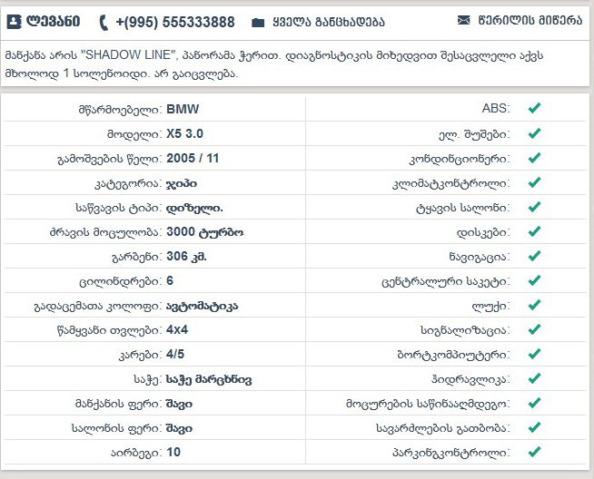Click the 4x4 drive wheels value
The width and height of the screenshot is (594, 479).
178,330
